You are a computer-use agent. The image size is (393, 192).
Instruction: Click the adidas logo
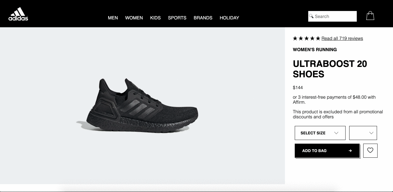(18, 14)
